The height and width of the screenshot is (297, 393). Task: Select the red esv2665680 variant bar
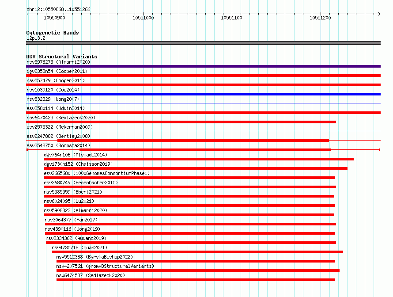(189, 178)
